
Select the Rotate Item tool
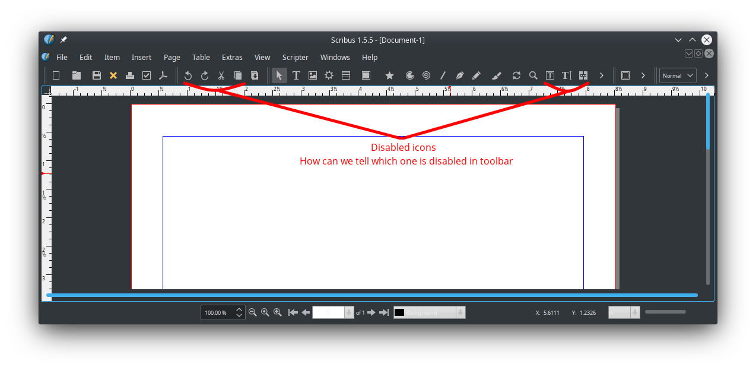point(516,75)
